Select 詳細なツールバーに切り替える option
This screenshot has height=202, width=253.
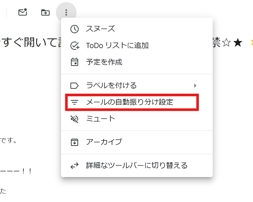(137, 165)
